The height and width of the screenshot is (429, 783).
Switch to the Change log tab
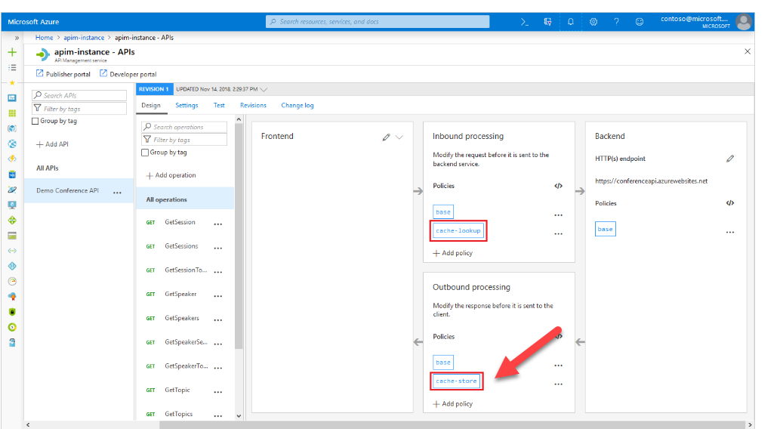pos(297,106)
